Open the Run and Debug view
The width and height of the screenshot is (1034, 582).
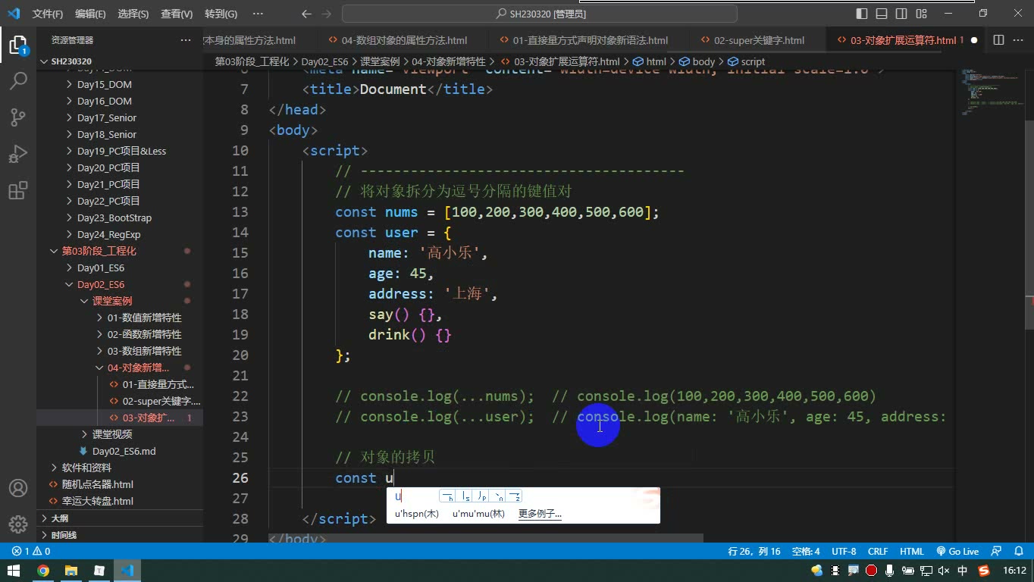pyautogui.click(x=18, y=153)
